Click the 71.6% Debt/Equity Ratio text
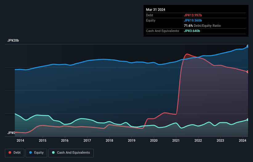 click(202, 26)
